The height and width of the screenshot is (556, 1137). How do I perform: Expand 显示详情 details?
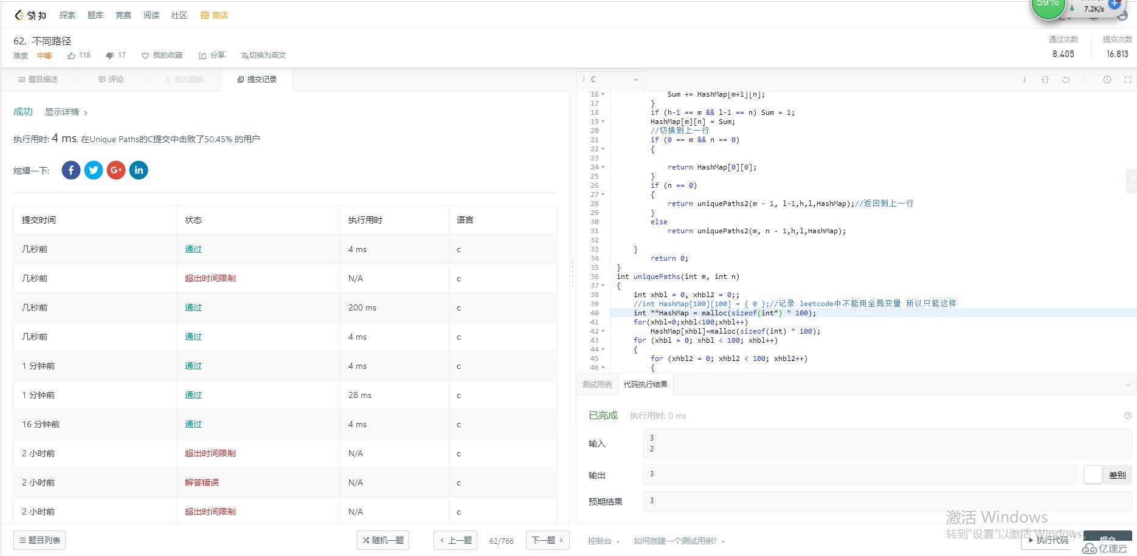click(x=66, y=112)
